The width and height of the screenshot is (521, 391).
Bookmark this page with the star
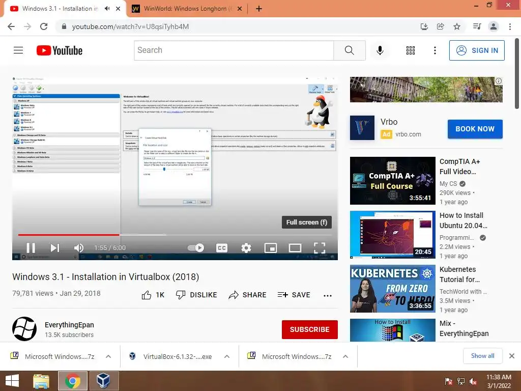coord(457,26)
